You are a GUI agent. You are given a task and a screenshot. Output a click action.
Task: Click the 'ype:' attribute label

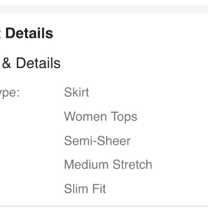coord(10,93)
